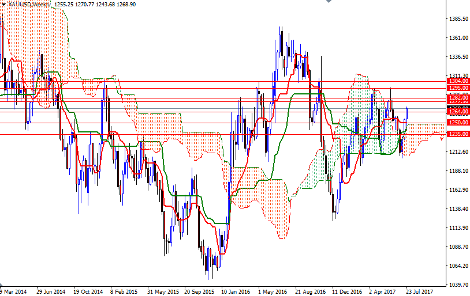
Task: Click the 19 Oct 2014 date label
Action: tap(88, 291)
